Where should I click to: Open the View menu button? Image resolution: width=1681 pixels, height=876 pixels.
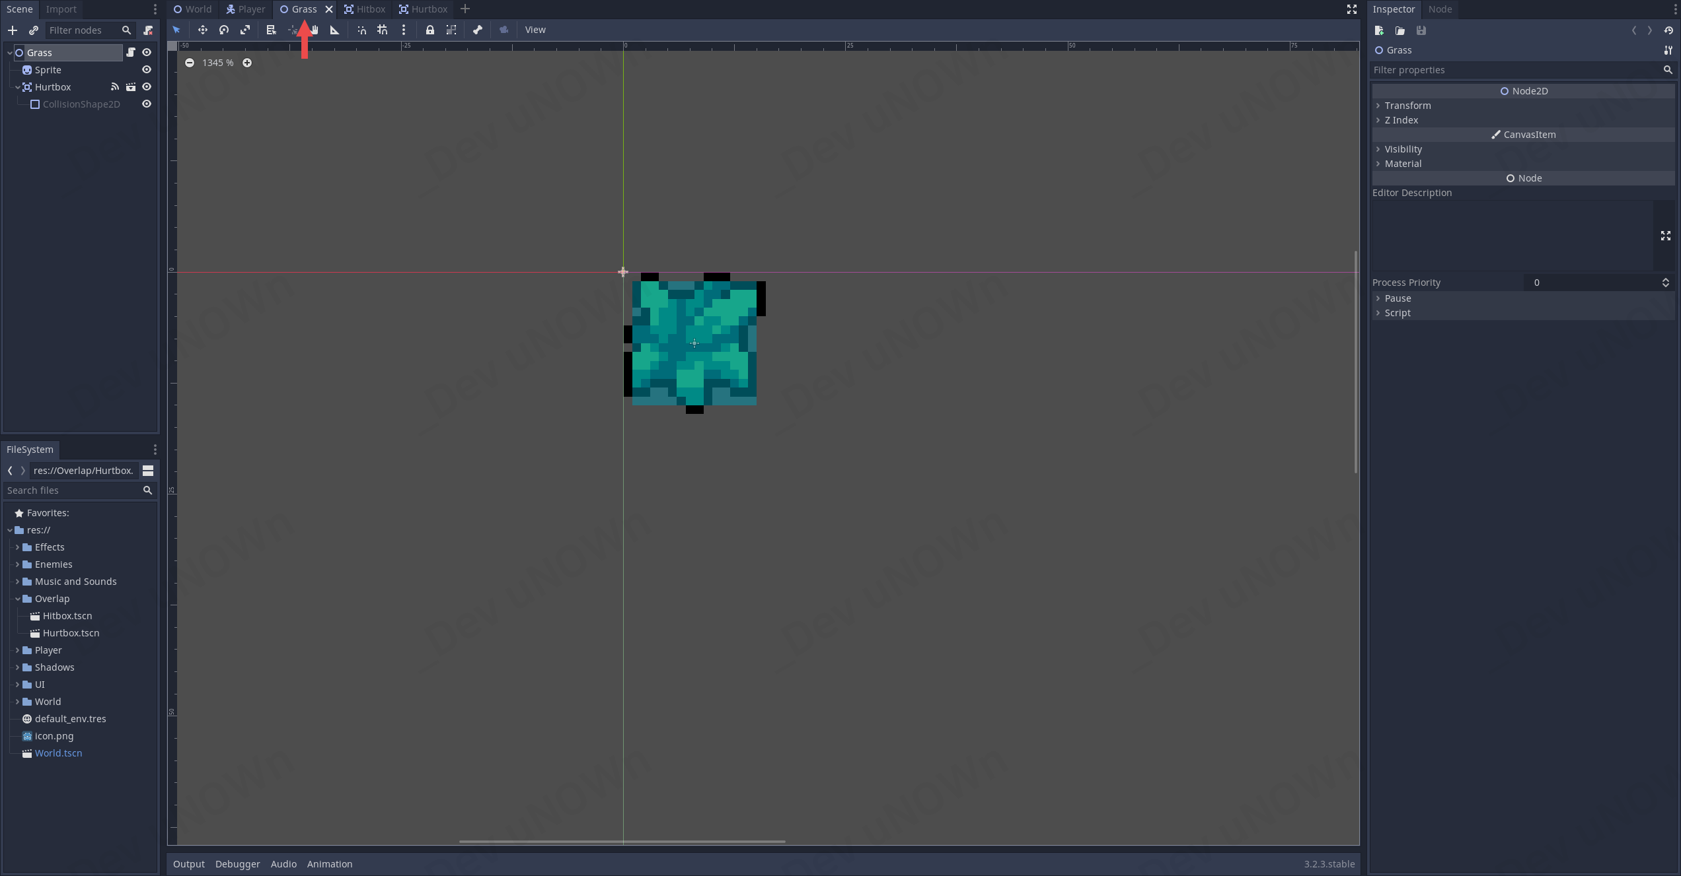pyautogui.click(x=535, y=30)
